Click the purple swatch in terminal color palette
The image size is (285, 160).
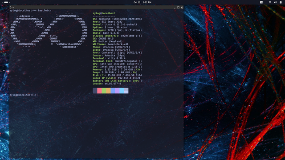[x=117, y=91]
